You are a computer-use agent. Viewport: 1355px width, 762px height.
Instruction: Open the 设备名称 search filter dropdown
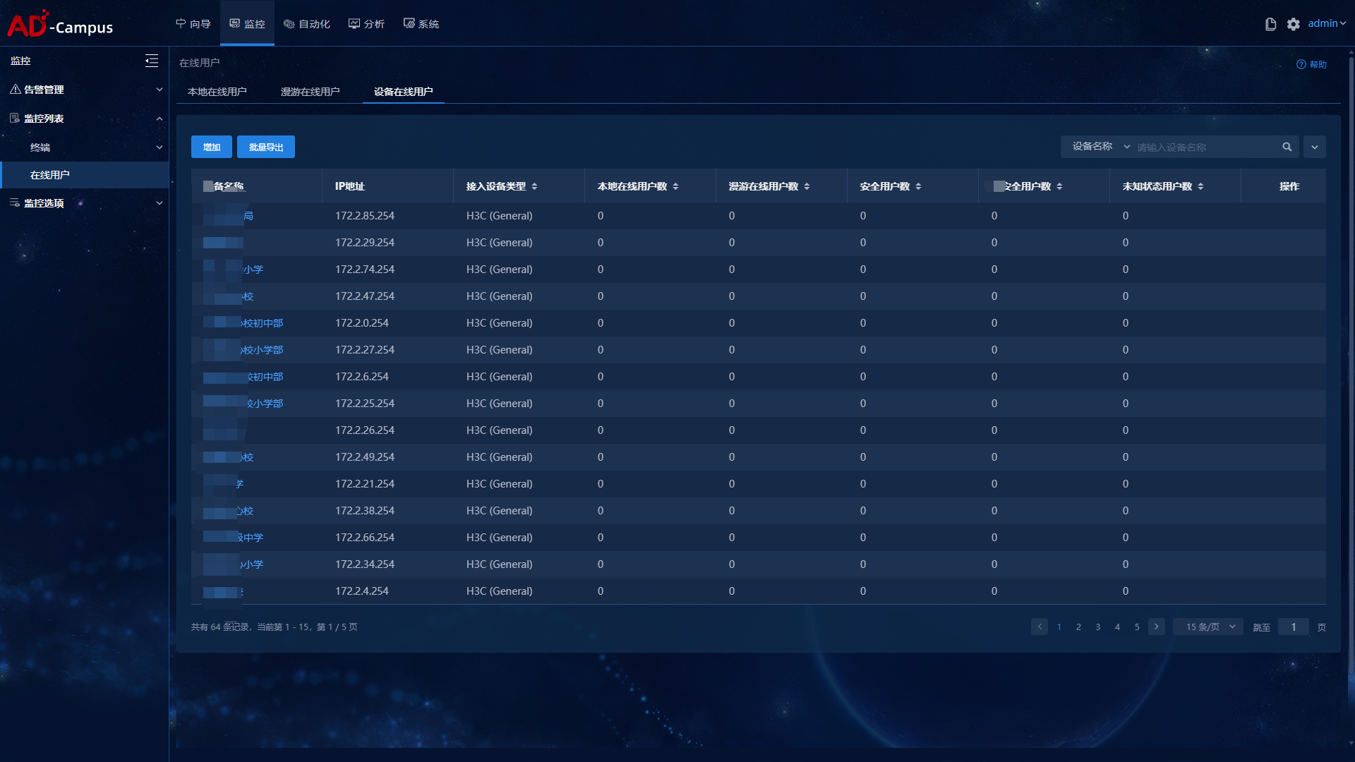[x=1100, y=147]
